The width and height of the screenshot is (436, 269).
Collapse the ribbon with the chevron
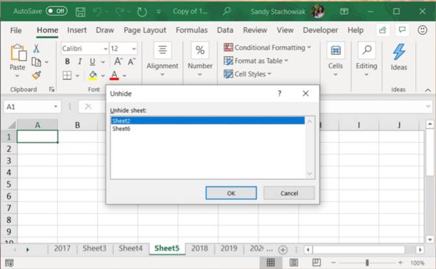point(428,90)
